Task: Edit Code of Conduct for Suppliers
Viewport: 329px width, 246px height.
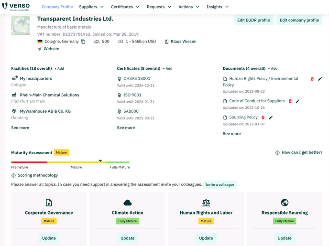Action: pyautogui.click(x=298, y=101)
